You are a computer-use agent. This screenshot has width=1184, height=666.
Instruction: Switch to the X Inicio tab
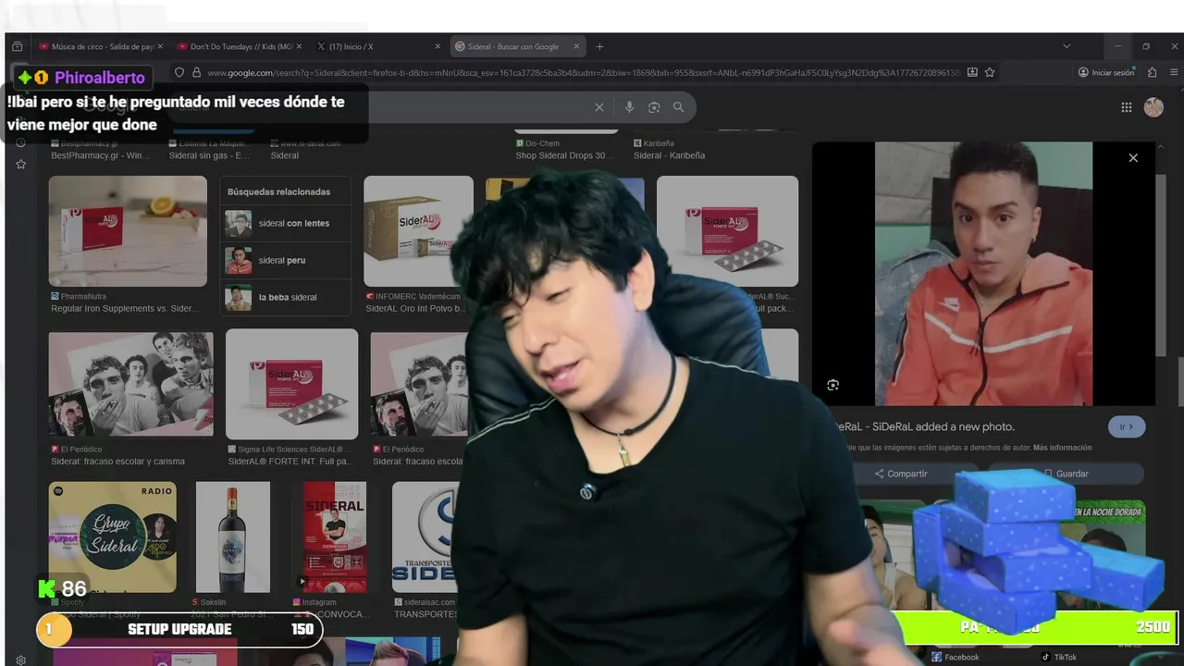tap(377, 46)
